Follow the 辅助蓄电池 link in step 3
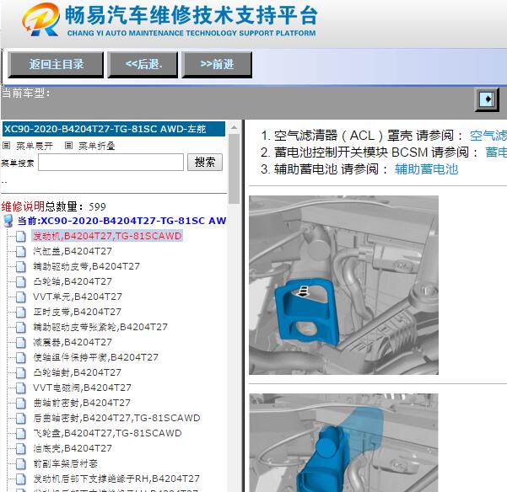 click(426, 169)
